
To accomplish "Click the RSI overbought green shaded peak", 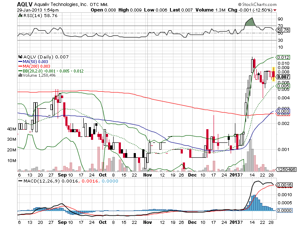I will coord(250,22).
